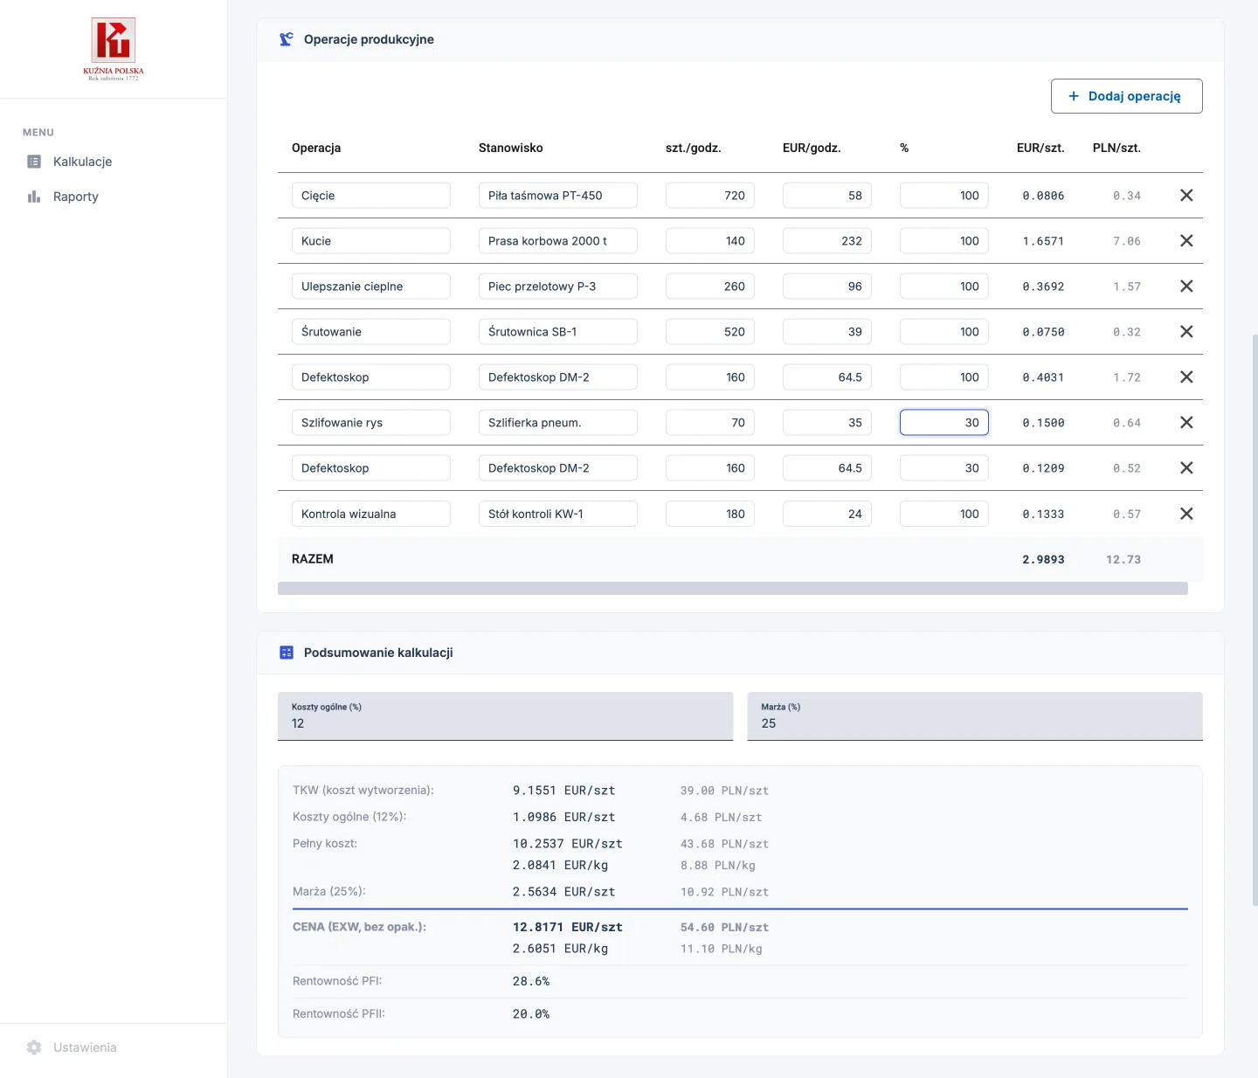Click the PLN/szt. column header
Viewport: 1258px width, 1078px height.
coord(1116,148)
